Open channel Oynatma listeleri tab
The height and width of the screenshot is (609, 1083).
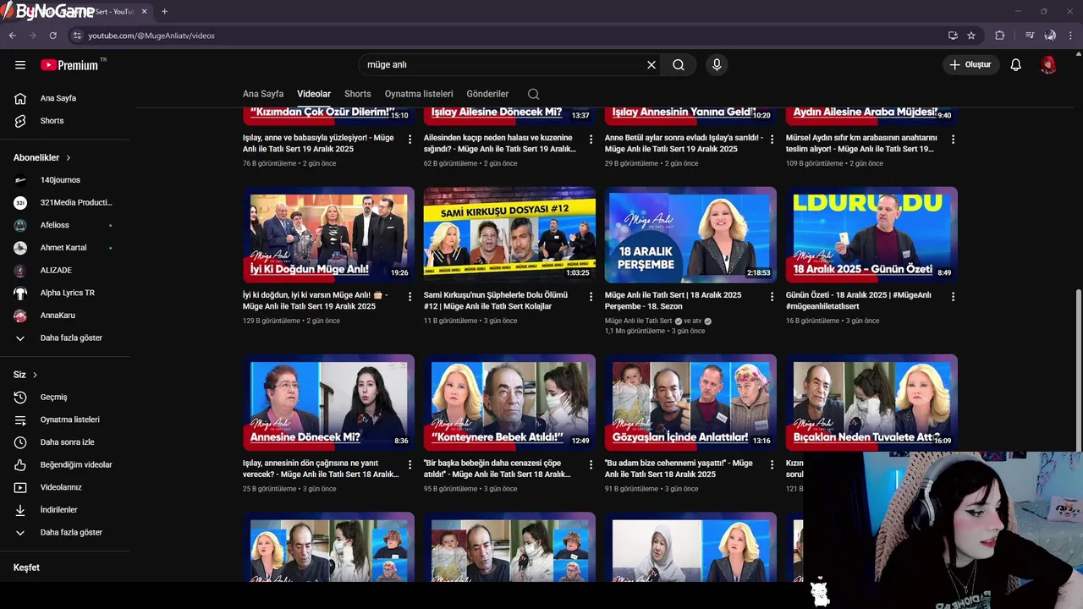click(x=419, y=94)
